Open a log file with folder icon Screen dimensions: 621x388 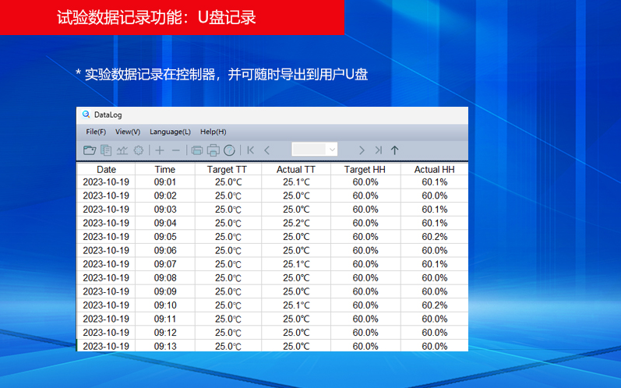[90, 150]
